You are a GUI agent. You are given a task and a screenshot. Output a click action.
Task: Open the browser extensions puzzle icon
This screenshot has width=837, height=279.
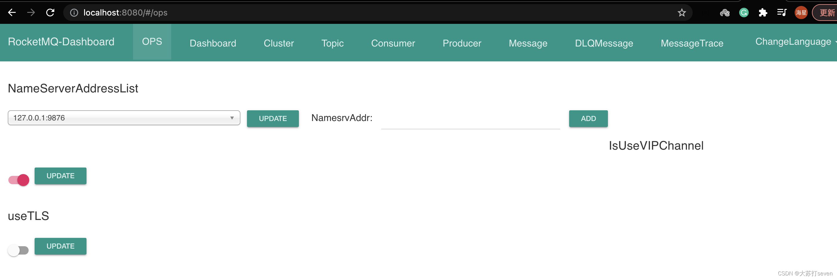(x=763, y=13)
